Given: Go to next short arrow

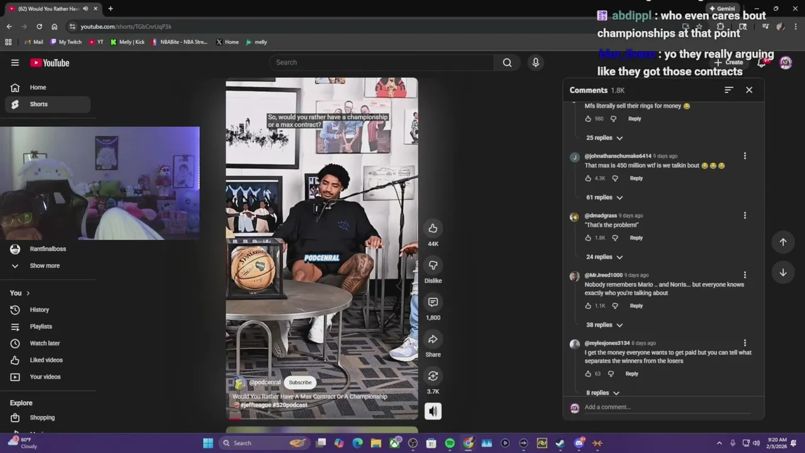Looking at the screenshot, I should (x=783, y=272).
